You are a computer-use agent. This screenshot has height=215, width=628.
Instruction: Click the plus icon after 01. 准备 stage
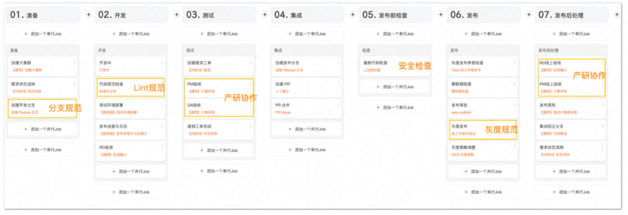(88, 15)
